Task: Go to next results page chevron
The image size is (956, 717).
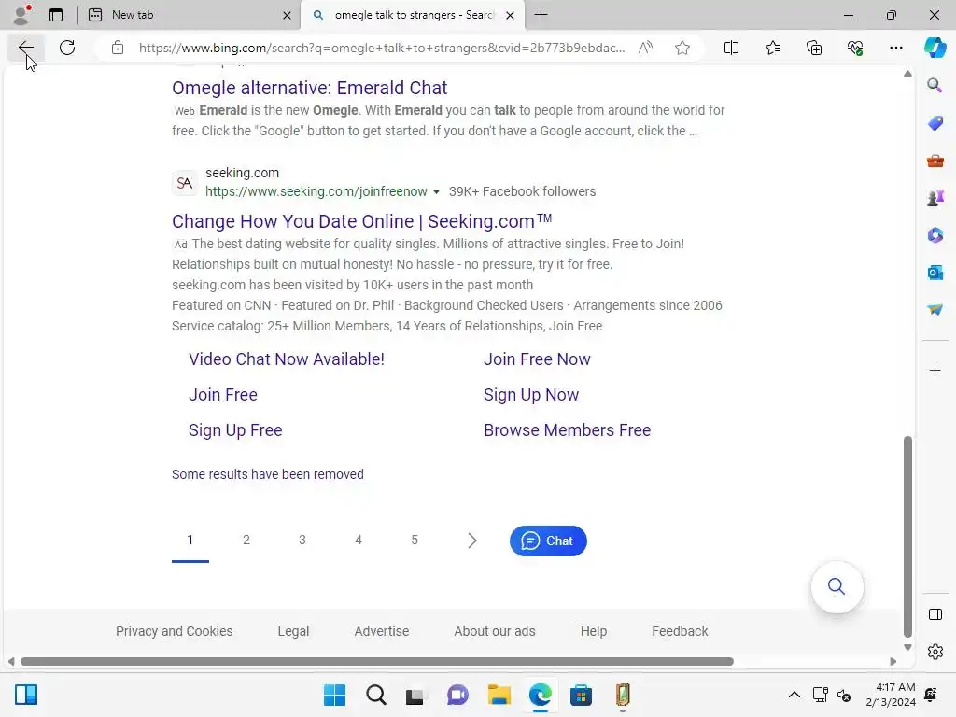Action: coord(471,541)
